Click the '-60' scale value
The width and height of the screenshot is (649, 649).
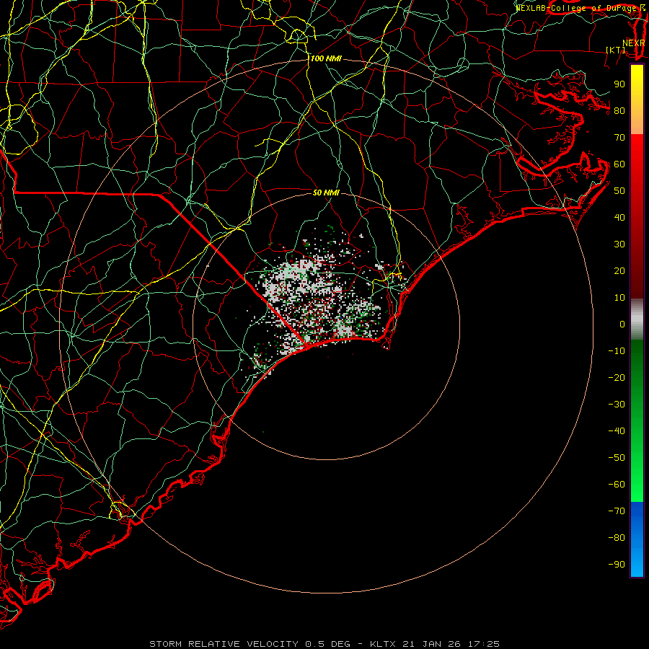[x=617, y=485]
